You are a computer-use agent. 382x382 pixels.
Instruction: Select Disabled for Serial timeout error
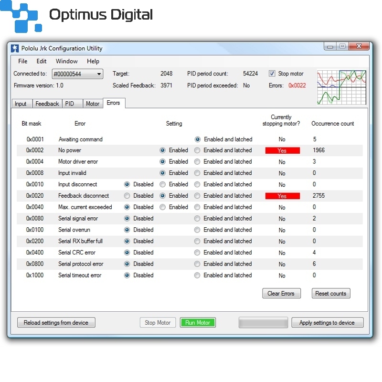click(127, 276)
